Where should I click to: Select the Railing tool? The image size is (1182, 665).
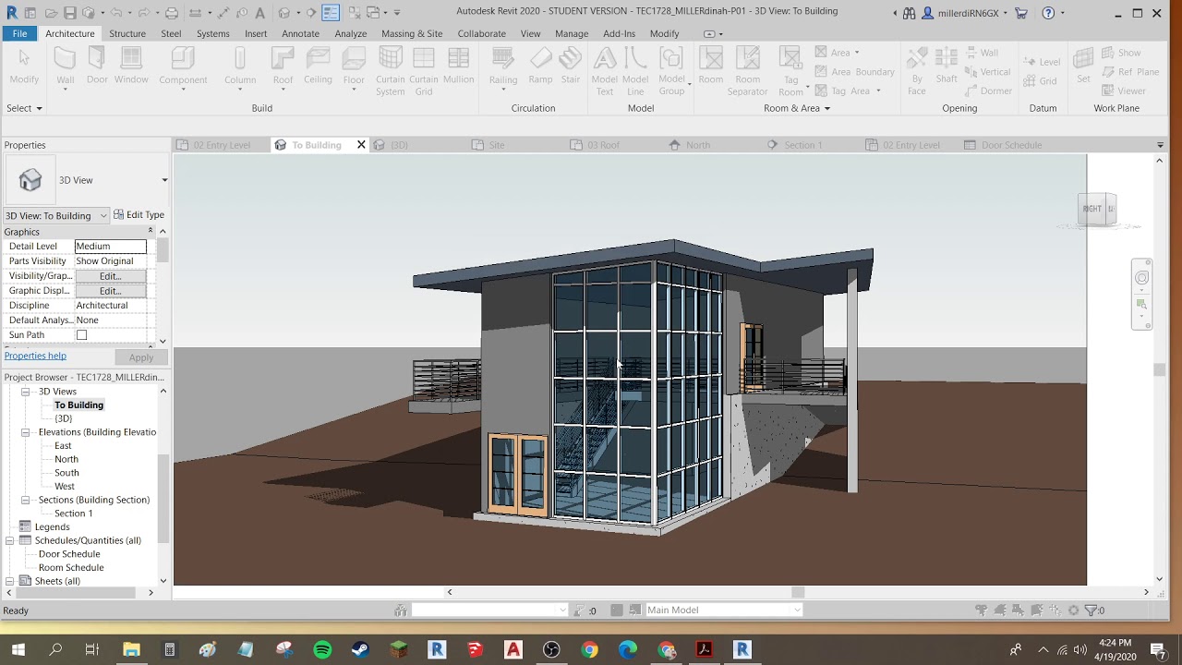click(x=503, y=68)
